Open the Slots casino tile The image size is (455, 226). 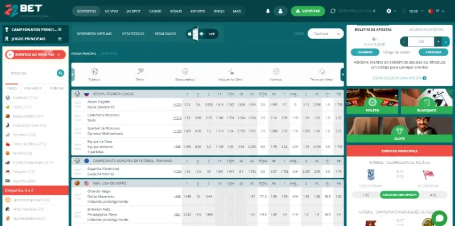(x=399, y=129)
